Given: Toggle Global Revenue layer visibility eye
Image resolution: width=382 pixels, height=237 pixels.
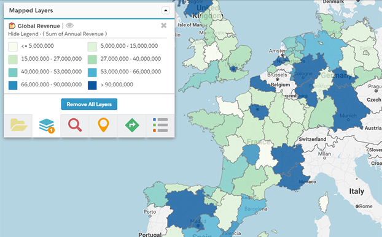Looking at the screenshot, I should 69,26.
